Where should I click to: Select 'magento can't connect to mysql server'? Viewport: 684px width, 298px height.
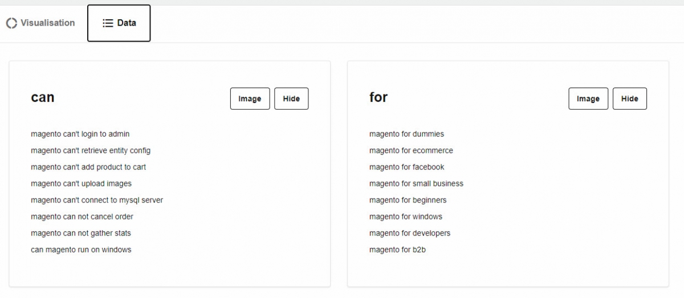click(x=97, y=200)
